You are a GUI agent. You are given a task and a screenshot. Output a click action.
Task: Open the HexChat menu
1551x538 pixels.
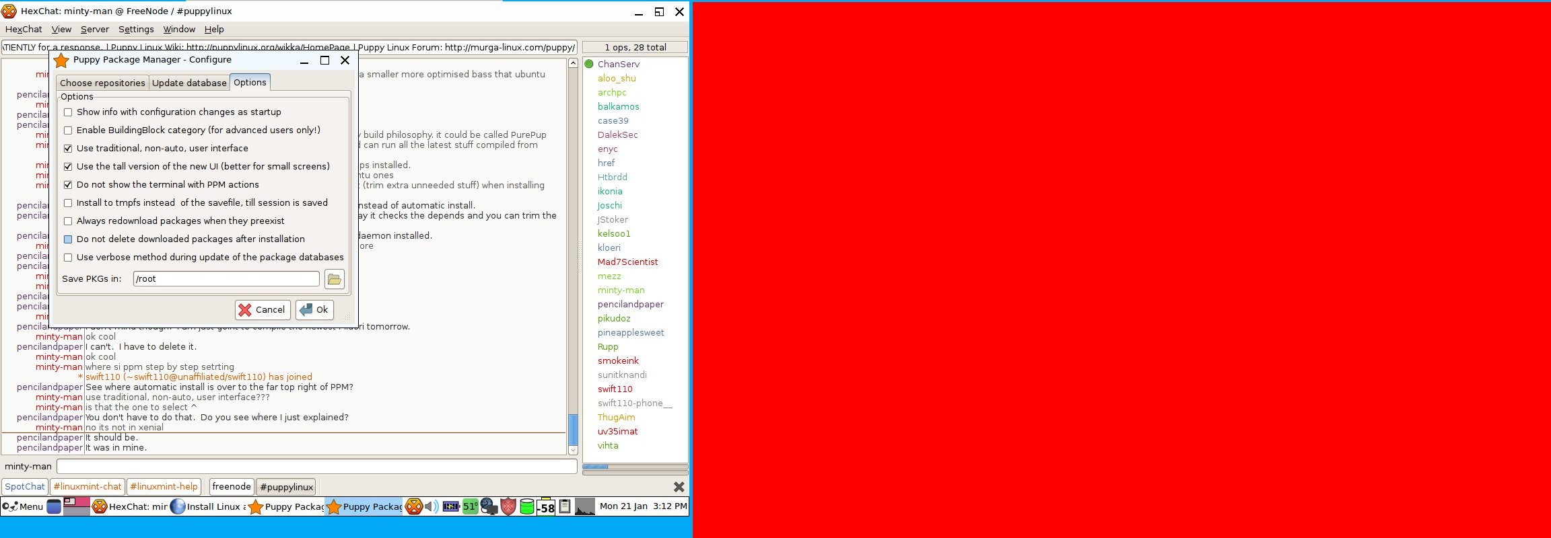(x=24, y=29)
